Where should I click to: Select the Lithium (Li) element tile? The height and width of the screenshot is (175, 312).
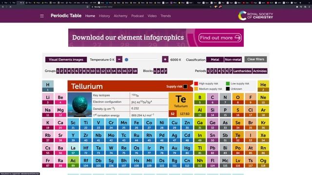tap(48, 99)
